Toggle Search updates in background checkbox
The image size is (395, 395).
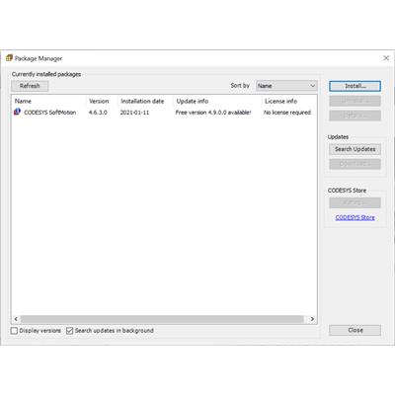point(69,331)
